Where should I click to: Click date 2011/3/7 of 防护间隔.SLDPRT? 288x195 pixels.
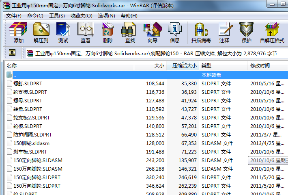(266, 134)
